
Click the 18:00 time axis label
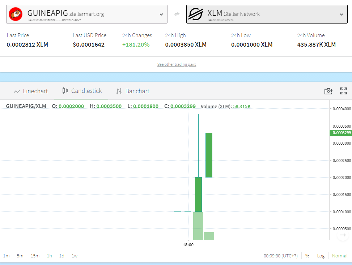(188, 245)
